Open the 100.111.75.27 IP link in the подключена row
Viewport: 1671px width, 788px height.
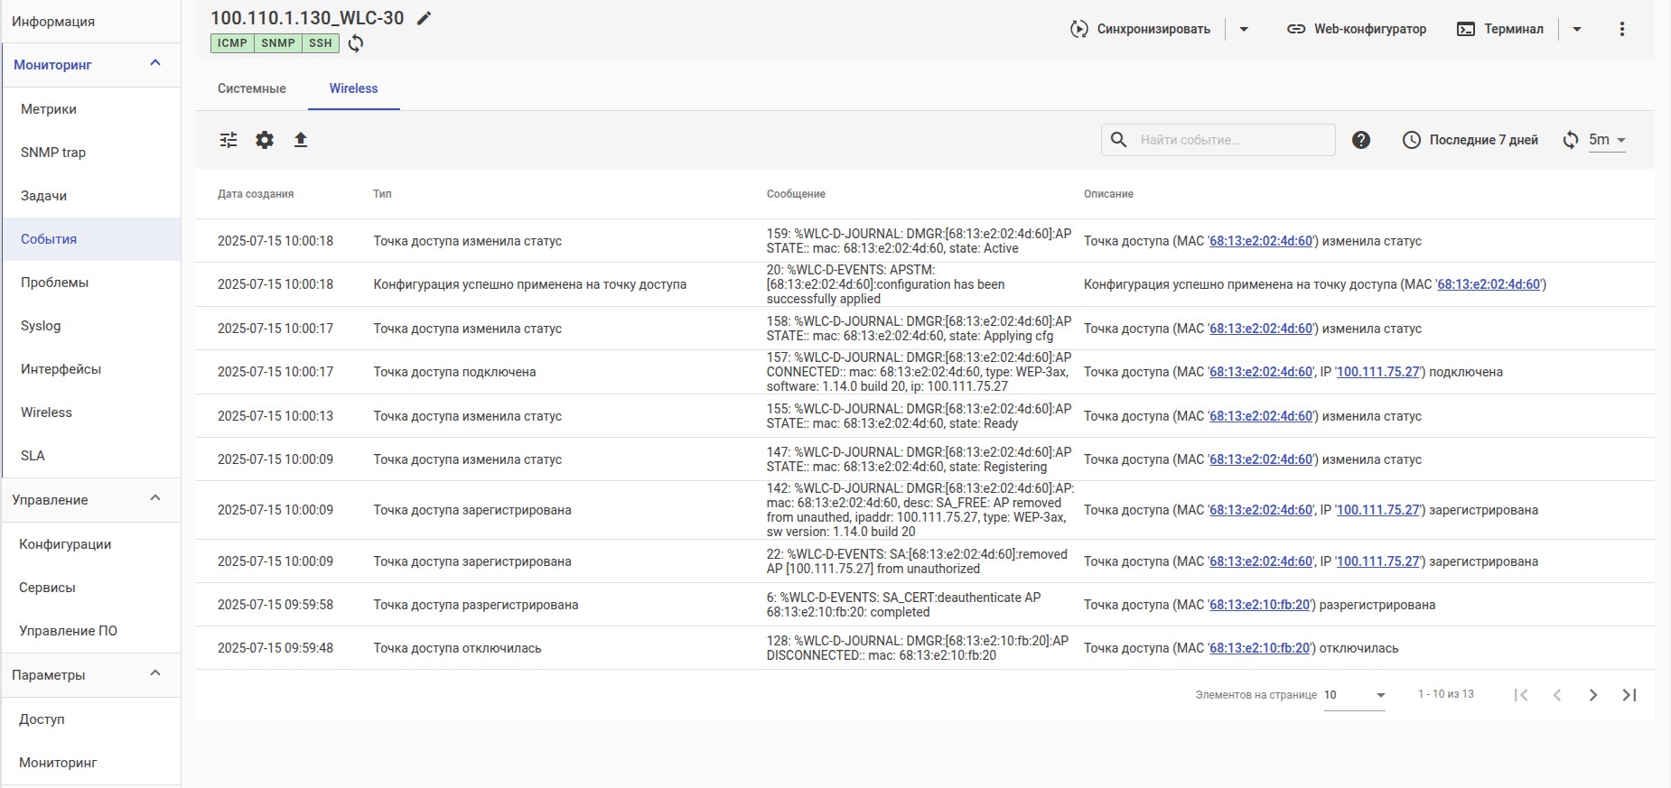point(1378,372)
